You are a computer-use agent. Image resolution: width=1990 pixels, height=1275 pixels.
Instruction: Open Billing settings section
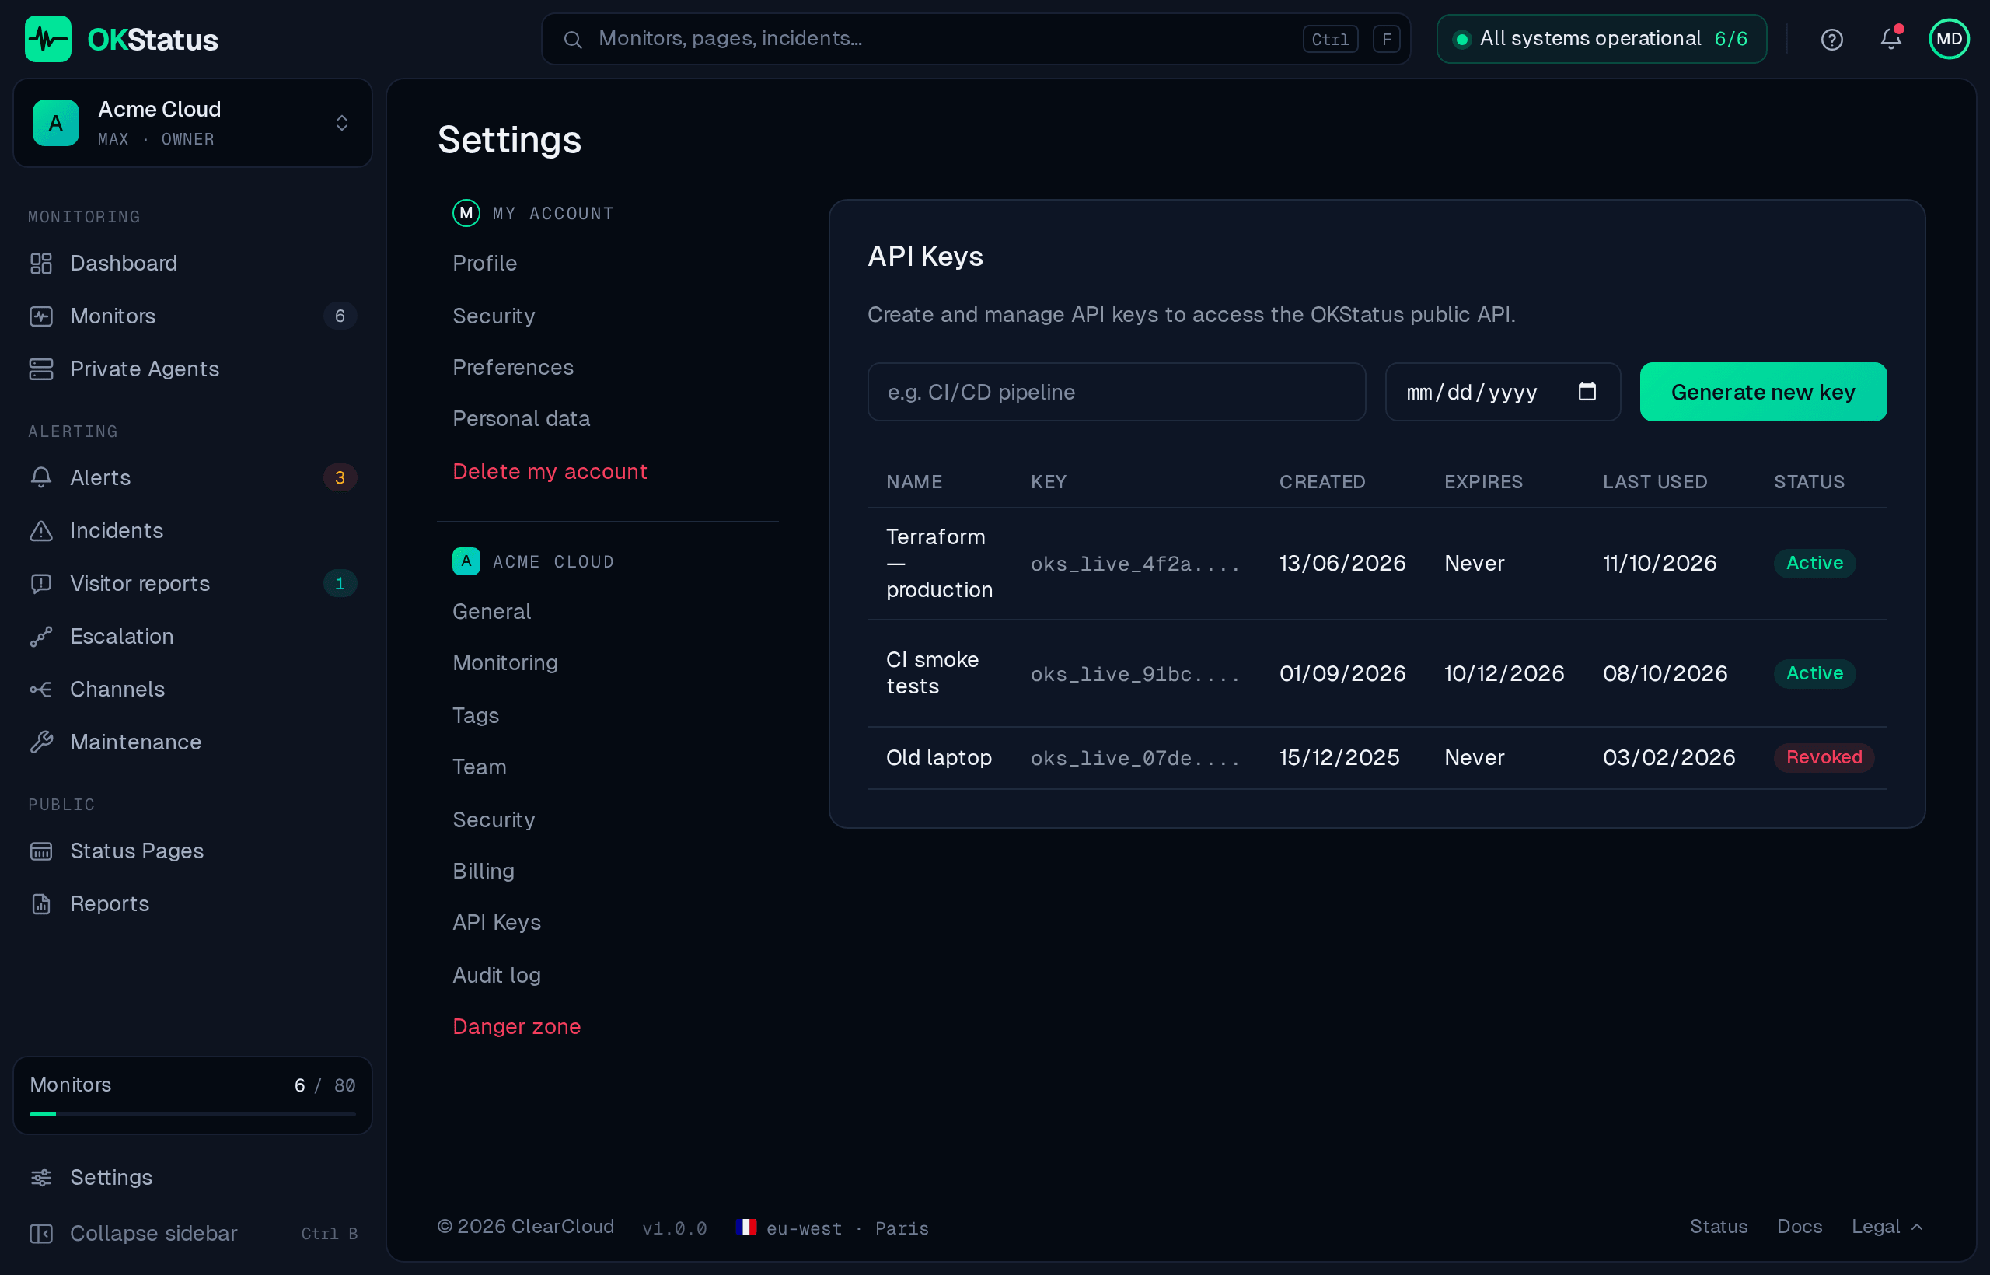[x=484, y=871]
